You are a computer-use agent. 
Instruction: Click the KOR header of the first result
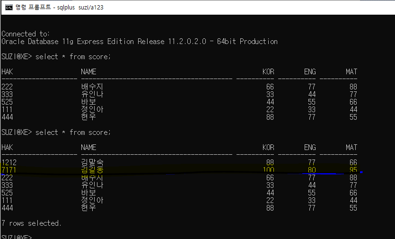[x=269, y=72]
